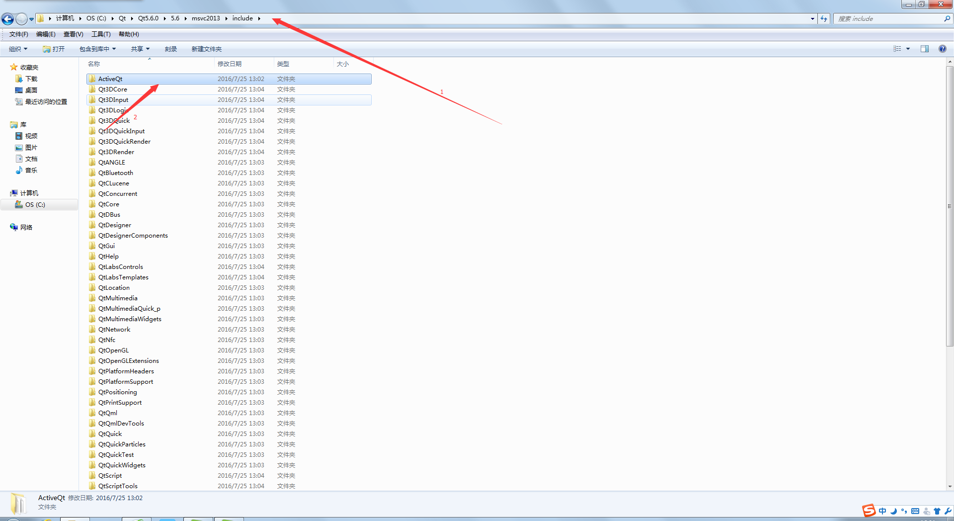Open the 帮助(H) menu
This screenshot has width=954, height=521.
pos(129,34)
